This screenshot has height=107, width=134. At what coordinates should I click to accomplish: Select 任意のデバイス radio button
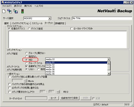click(9, 29)
